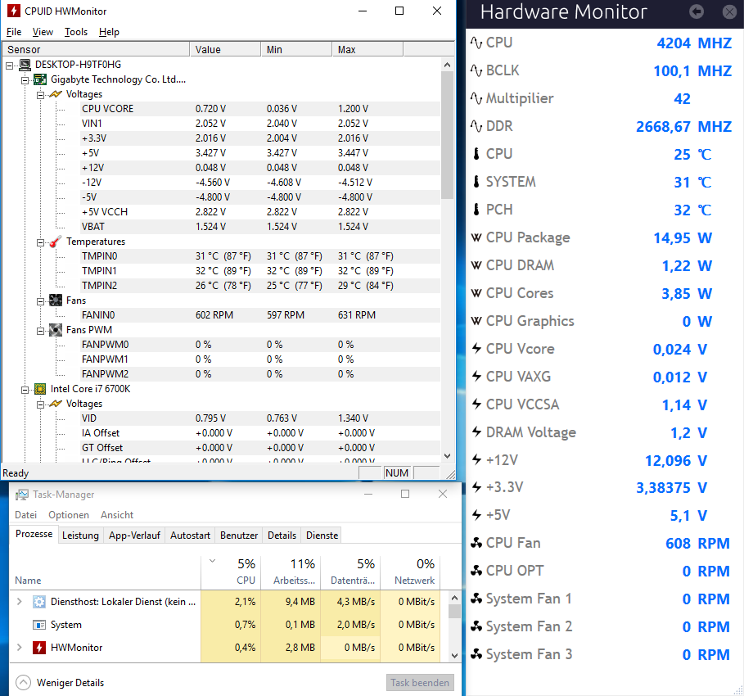The width and height of the screenshot is (744, 696).
Task: Collapse the Fans section
Action: point(40,301)
